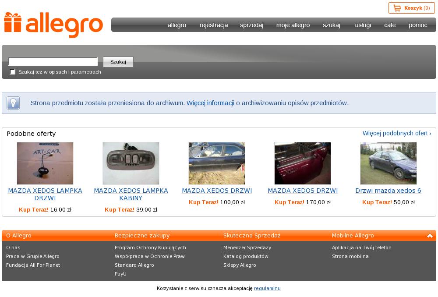Screen dimensions: 438x297
Task: Click the lightbulb info icon
Action: (13, 103)
